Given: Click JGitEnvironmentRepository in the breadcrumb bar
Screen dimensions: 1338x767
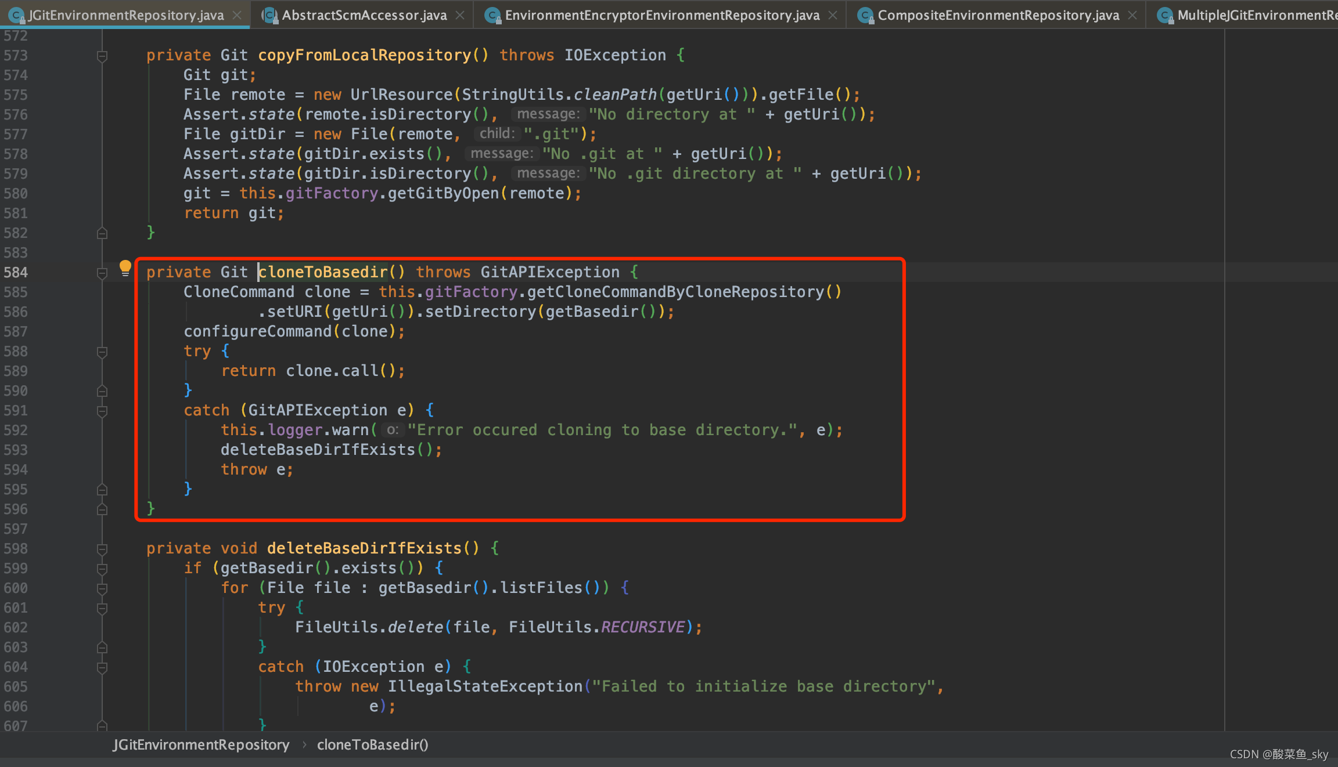Looking at the screenshot, I should pos(201,744).
